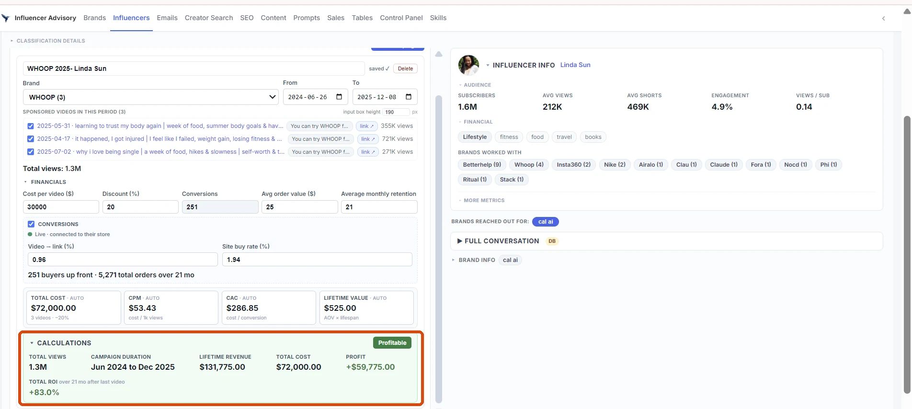
Task: Edit the Video – link (%) field
Action: 123,260
